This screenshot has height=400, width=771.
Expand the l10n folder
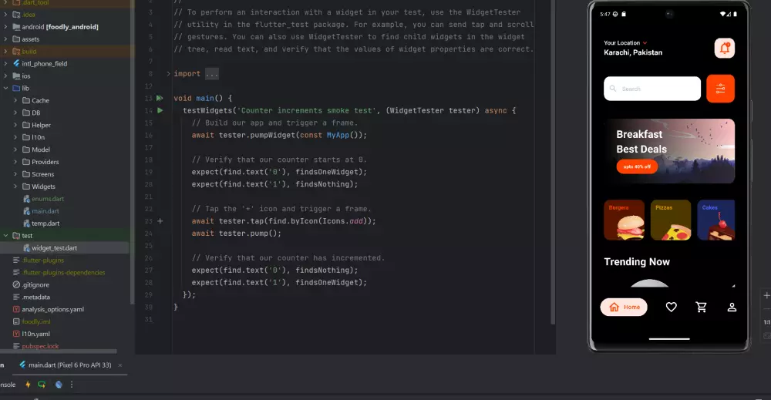pos(15,137)
